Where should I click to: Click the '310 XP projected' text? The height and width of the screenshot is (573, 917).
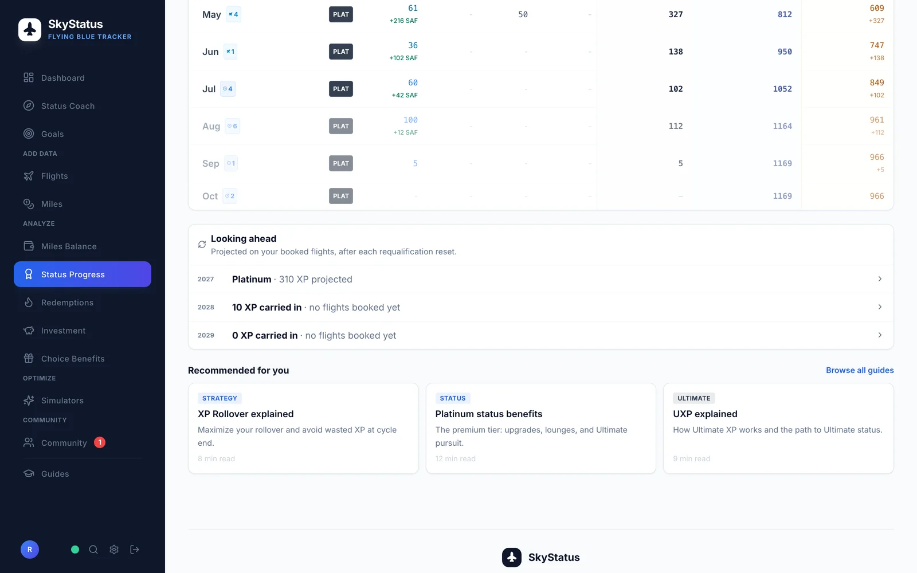[x=315, y=279]
